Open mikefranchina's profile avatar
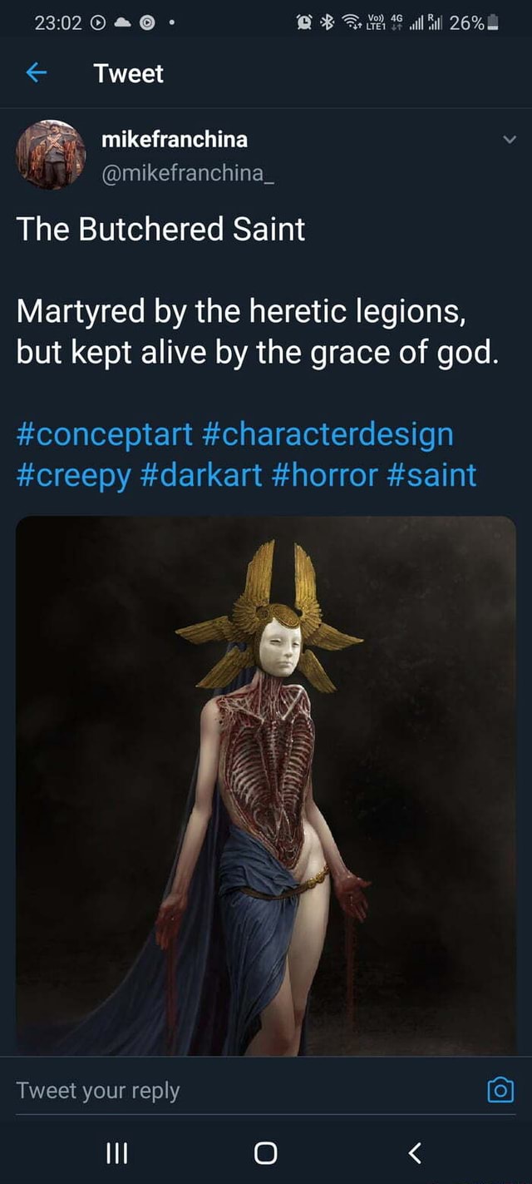The image size is (532, 1184). 51,154
